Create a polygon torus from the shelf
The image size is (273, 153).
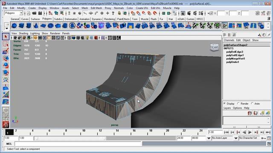(50, 25)
